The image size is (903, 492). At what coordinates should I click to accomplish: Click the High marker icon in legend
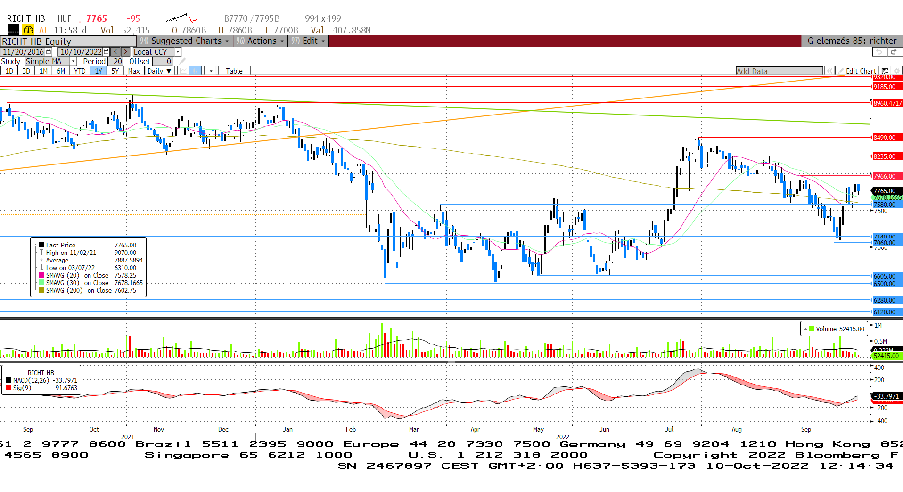(x=41, y=253)
